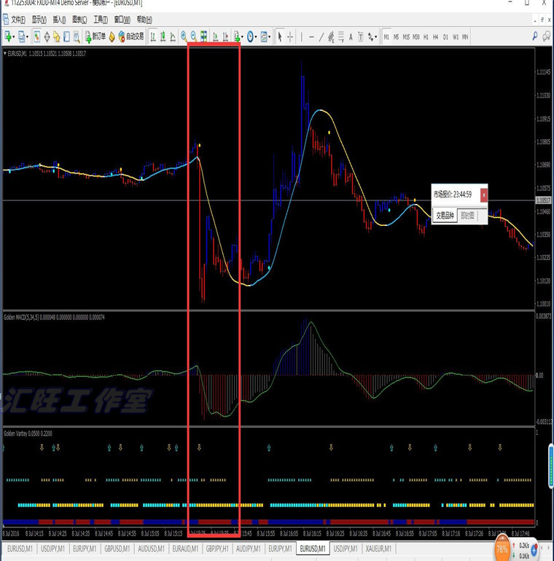Expand the Profiles dropdown arrow

pyautogui.click(x=28, y=37)
